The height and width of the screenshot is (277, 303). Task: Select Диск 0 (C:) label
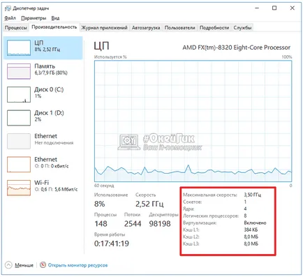pos(49,89)
